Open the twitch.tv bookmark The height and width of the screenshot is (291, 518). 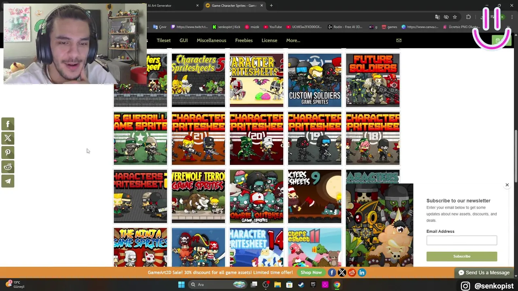pyautogui.click(x=189, y=27)
